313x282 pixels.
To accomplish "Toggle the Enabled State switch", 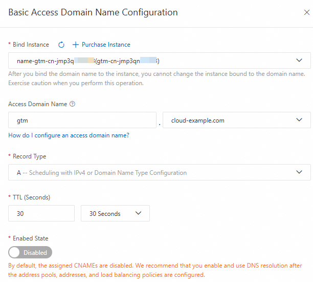I will click(x=30, y=252).
